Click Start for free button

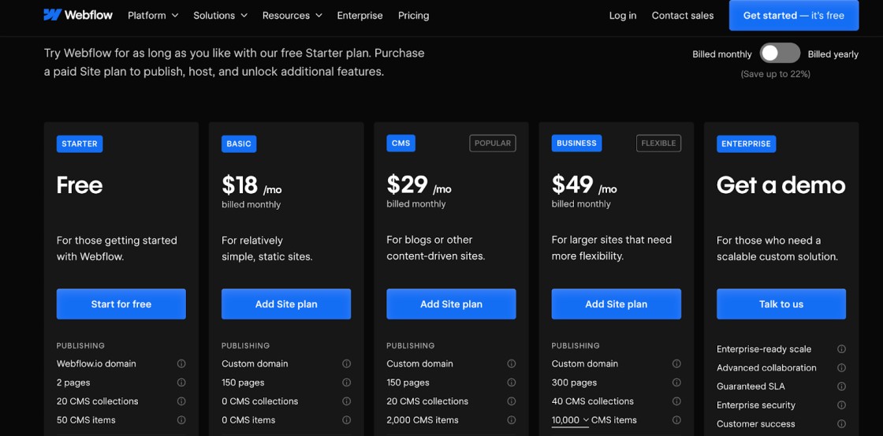tap(121, 304)
